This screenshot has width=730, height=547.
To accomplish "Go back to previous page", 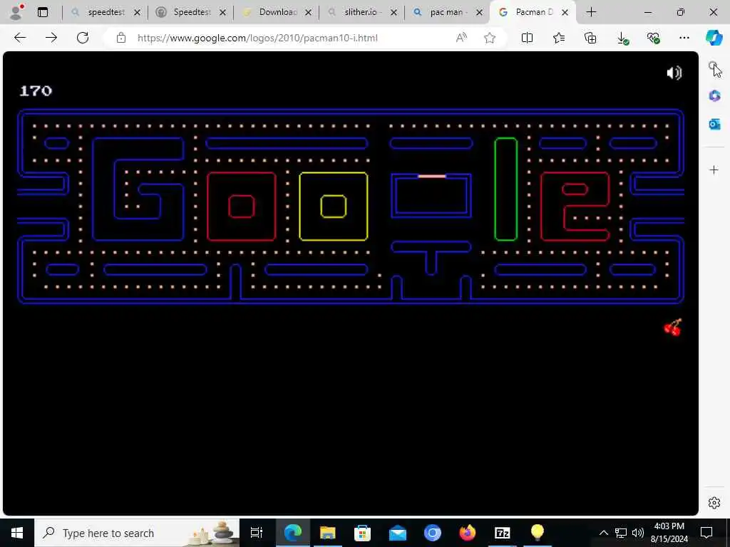I will pos(20,38).
